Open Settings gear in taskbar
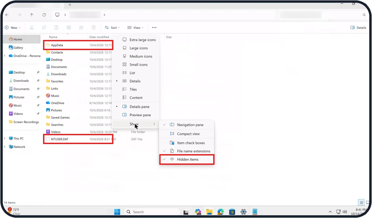Screen dimensions: 372x218 tap(243, 212)
